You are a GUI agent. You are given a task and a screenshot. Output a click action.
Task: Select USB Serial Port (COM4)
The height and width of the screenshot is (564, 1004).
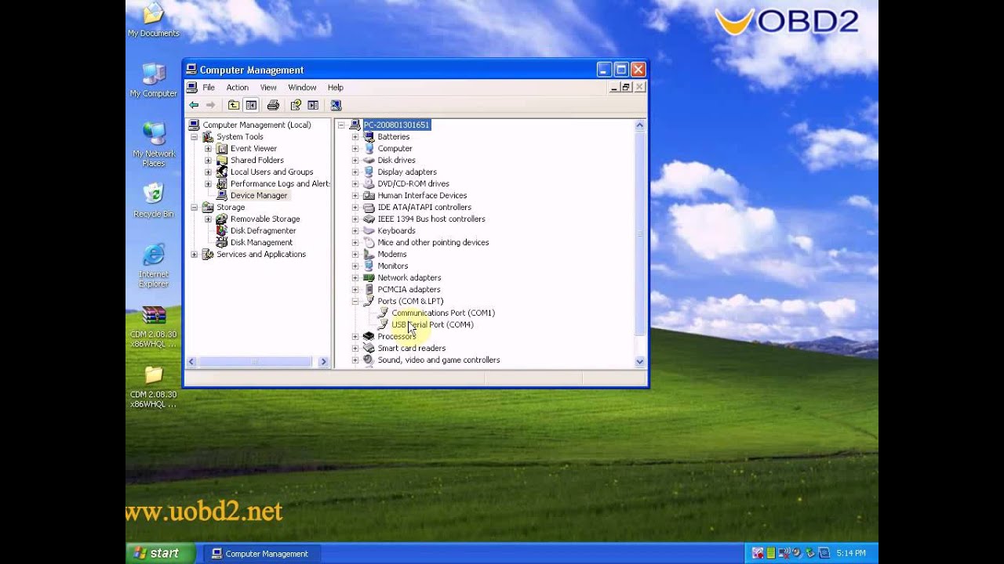click(x=432, y=324)
